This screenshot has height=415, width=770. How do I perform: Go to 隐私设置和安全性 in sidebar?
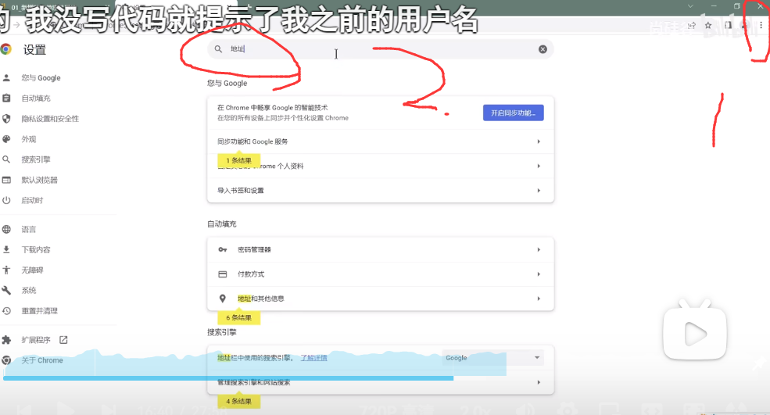[49, 118]
